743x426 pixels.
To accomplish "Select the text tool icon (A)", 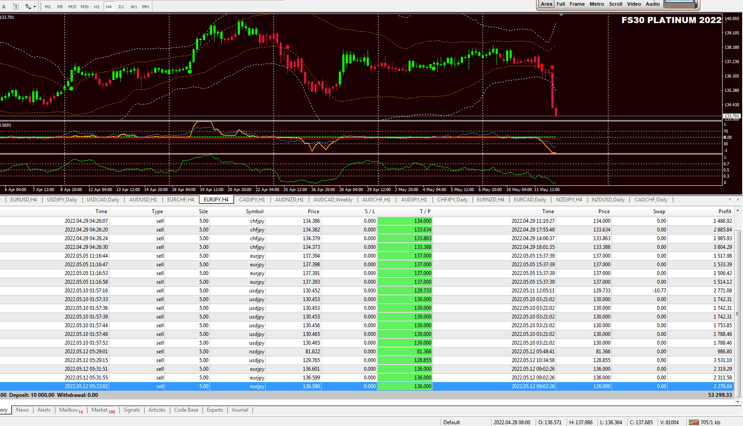I will tap(4, 7).
